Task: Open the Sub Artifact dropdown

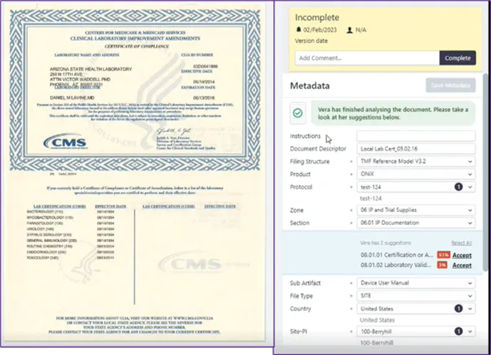Action: 416,283
